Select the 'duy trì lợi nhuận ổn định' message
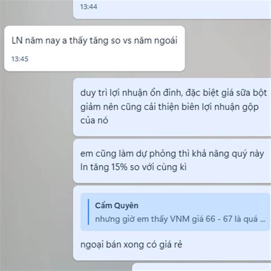This screenshot has height=271, width=271. (x=172, y=107)
